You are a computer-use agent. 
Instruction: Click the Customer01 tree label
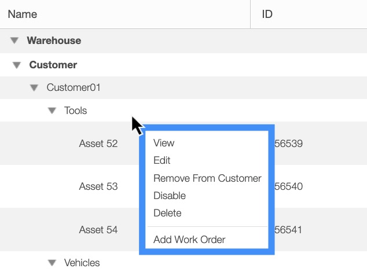click(74, 88)
